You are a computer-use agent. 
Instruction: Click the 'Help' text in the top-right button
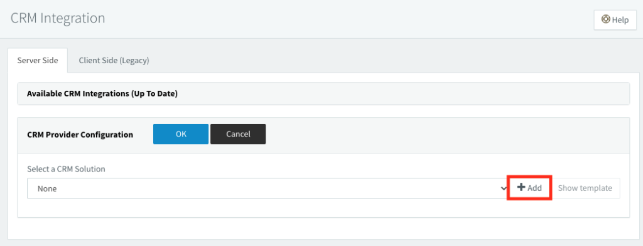coord(620,19)
